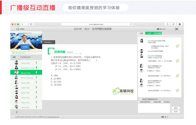
Task: Click the lower button beside chat input
Action: [x=176, y=112]
